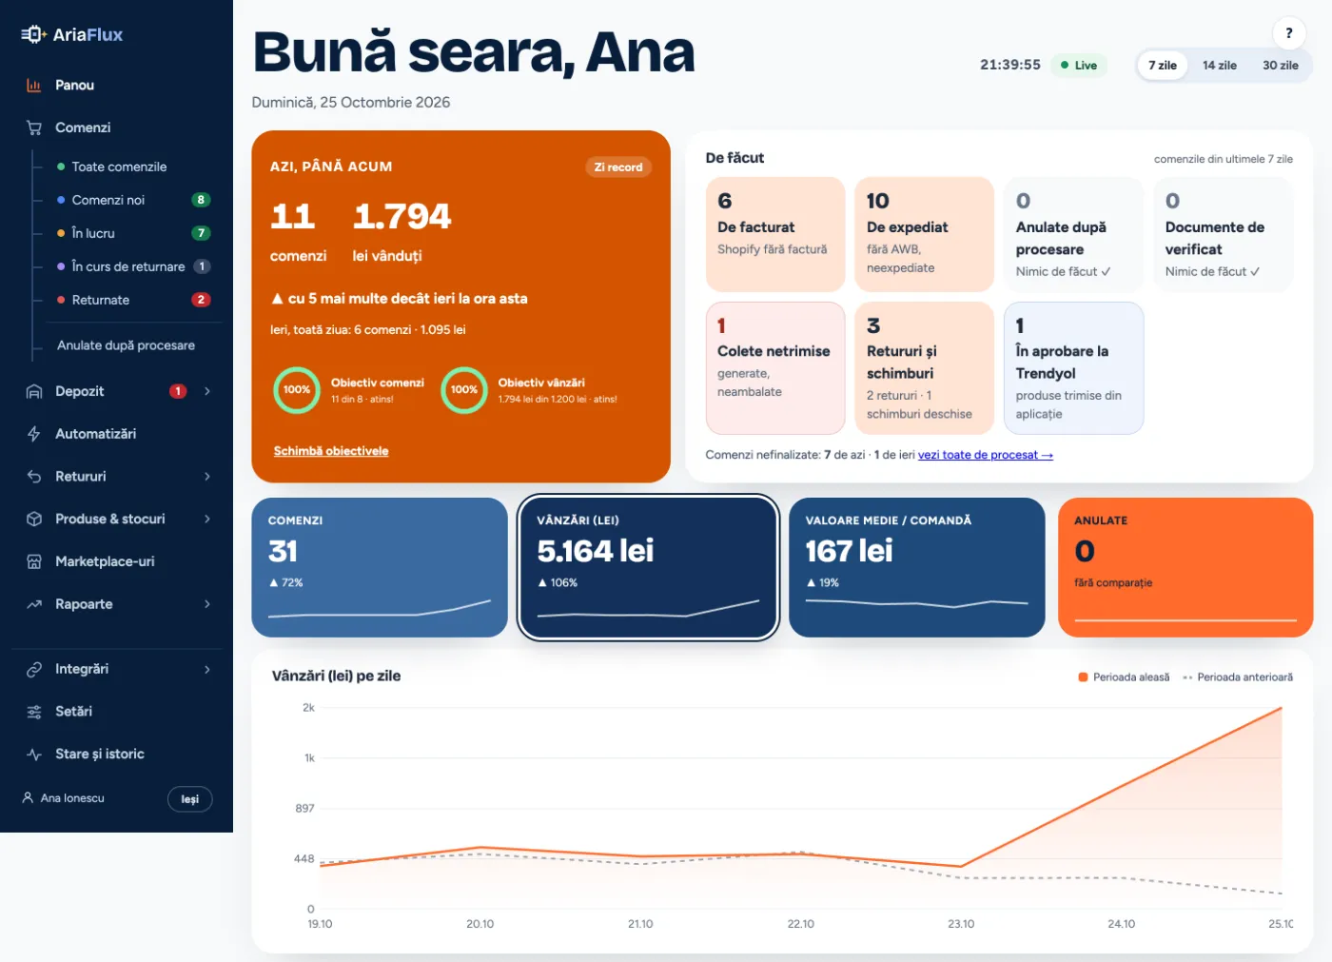Click the user icon beside Ana Ionescu
1332x962 pixels.
pos(28,798)
